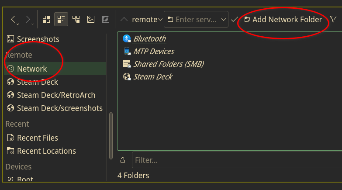342x190 pixels.
Task: Enable Compact view mode
Action: click(x=61, y=19)
